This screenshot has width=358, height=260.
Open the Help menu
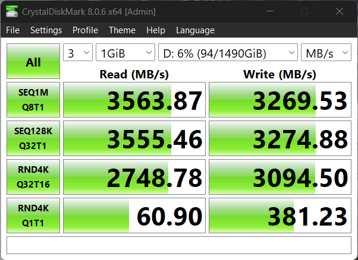tap(156, 30)
